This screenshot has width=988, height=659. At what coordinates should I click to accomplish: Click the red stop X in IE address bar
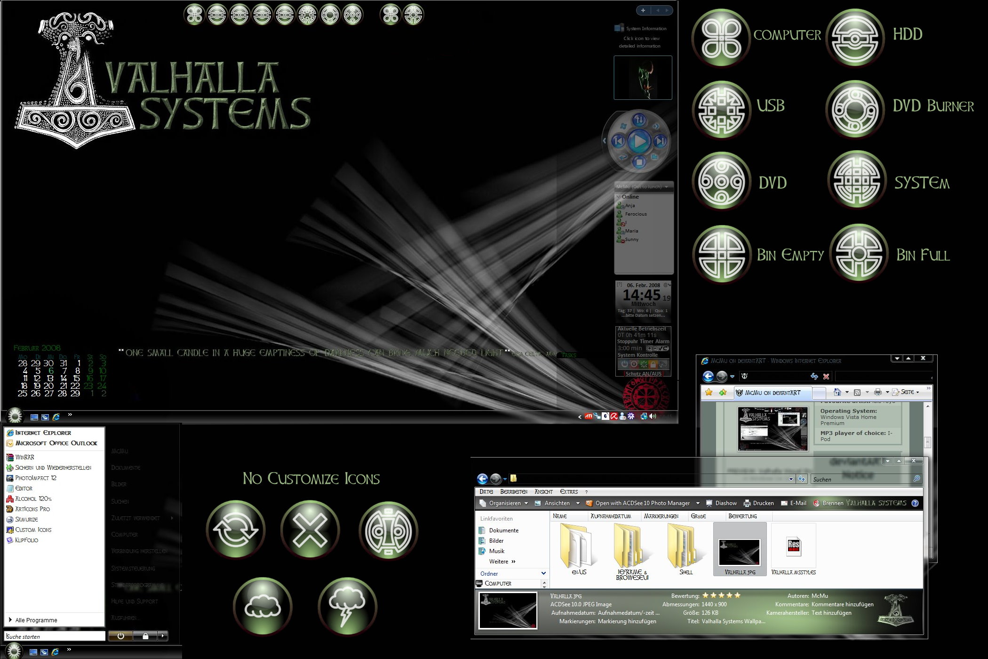click(x=826, y=376)
